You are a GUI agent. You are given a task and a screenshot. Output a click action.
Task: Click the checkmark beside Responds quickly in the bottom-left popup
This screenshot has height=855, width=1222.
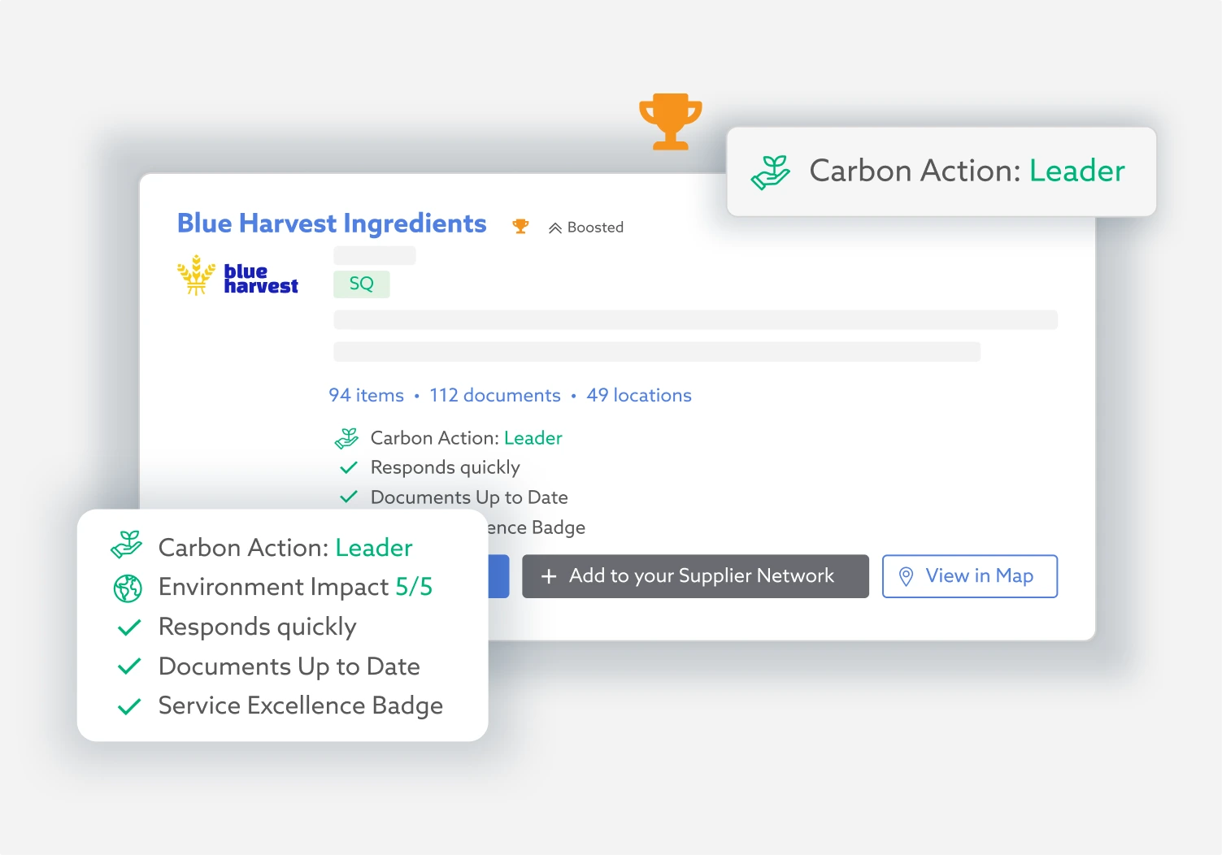tap(129, 627)
